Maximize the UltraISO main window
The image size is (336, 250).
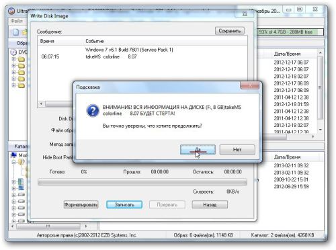click(300, 9)
